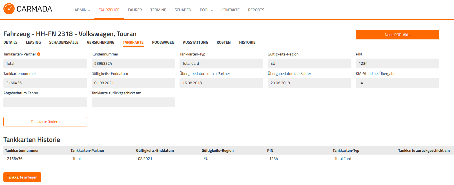The image size is (454, 185).
Task: Switch to the LEASING tab
Action: (33, 42)
